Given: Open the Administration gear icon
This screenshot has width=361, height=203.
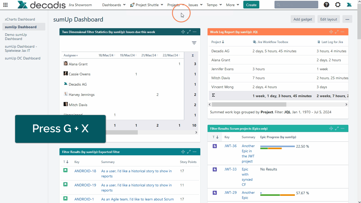Looking at the screenshot, I should (338, 5).
